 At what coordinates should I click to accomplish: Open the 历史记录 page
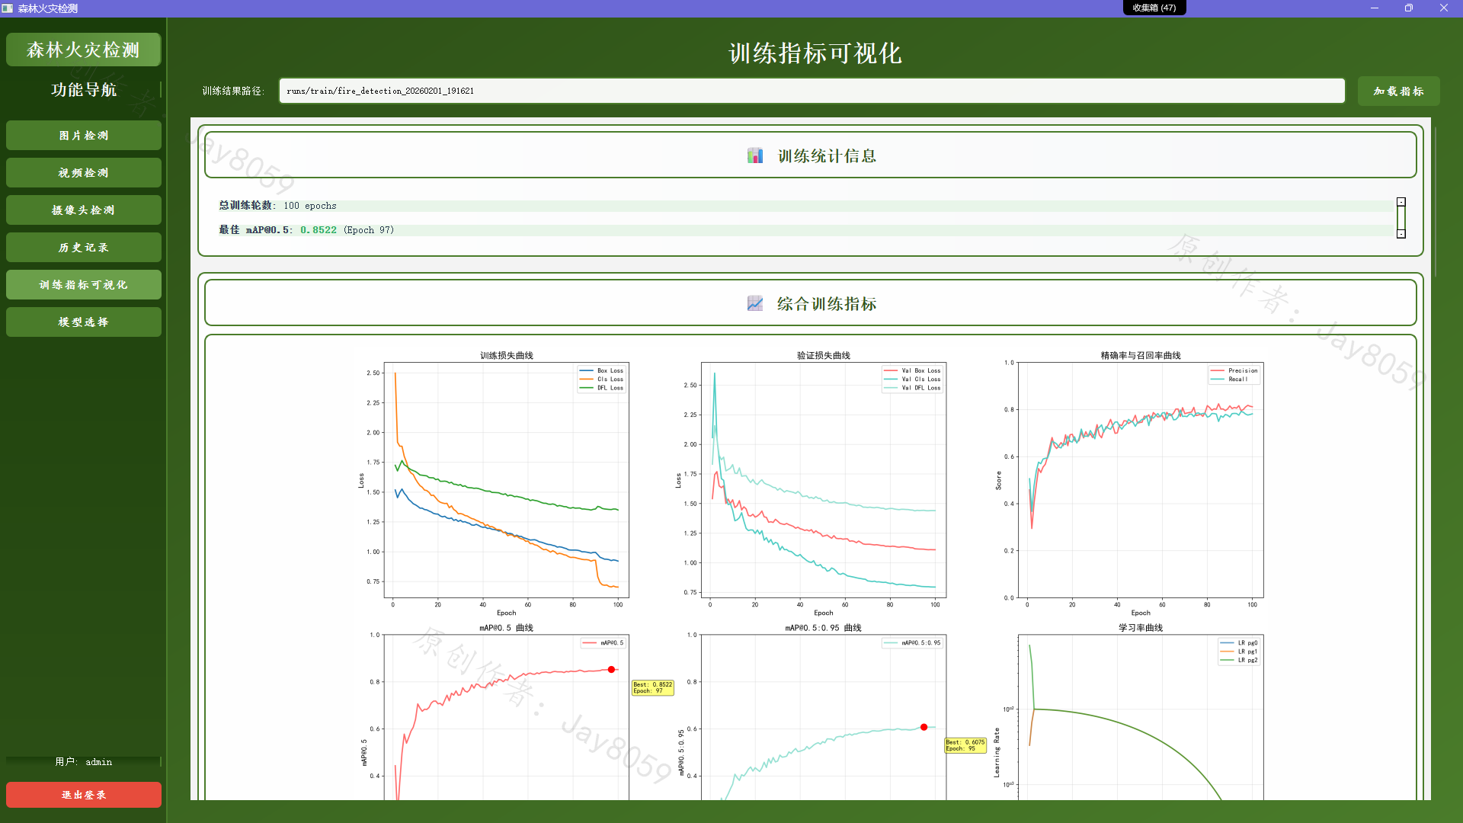click(x=84, y=248)
